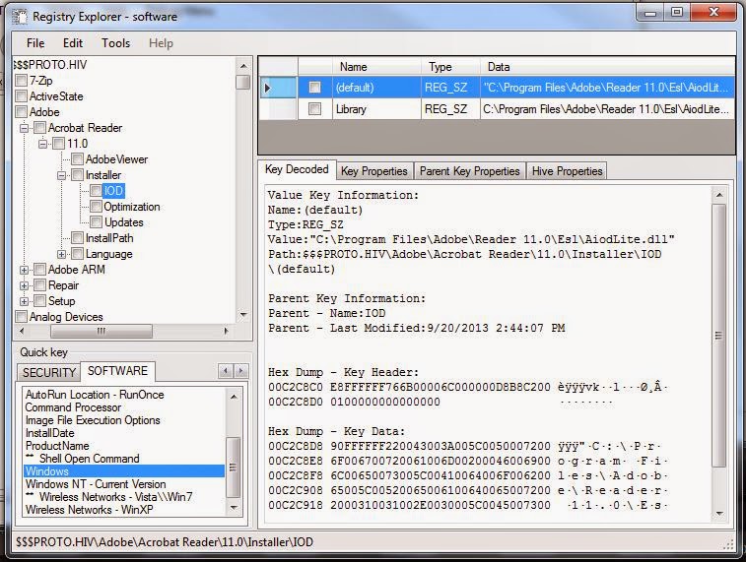Tick the Setup key checkbox
This screenshot has height=562, width=746.
pyautogui.click(x=40, y=301)
